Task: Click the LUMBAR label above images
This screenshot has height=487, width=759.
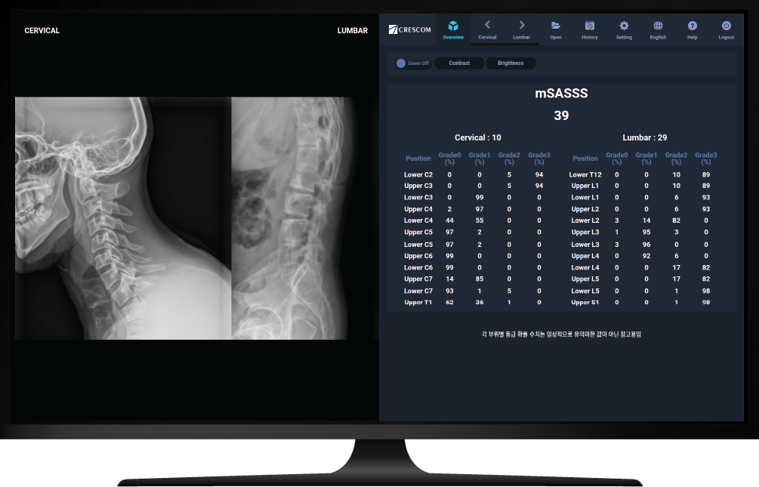Action: pyautogui.click(x=352, y=31)
